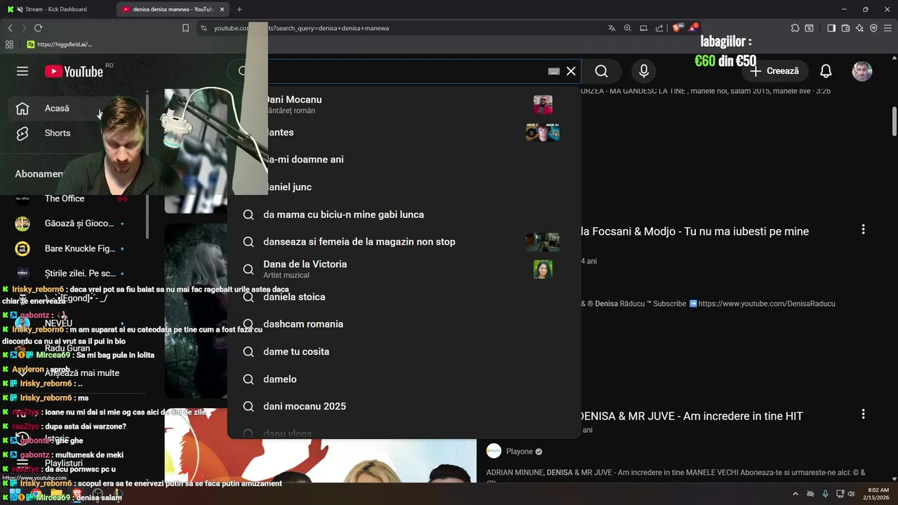This screenshot has height=505, width=898.
Task: Click the URL address bar
Action: [400, 28]
